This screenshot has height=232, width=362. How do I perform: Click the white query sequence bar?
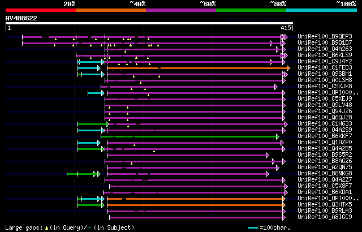pos(149,23)
